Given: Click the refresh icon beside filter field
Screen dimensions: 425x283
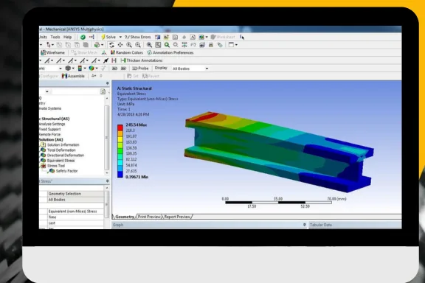Looking at the screenshot, I should [103, 91].
